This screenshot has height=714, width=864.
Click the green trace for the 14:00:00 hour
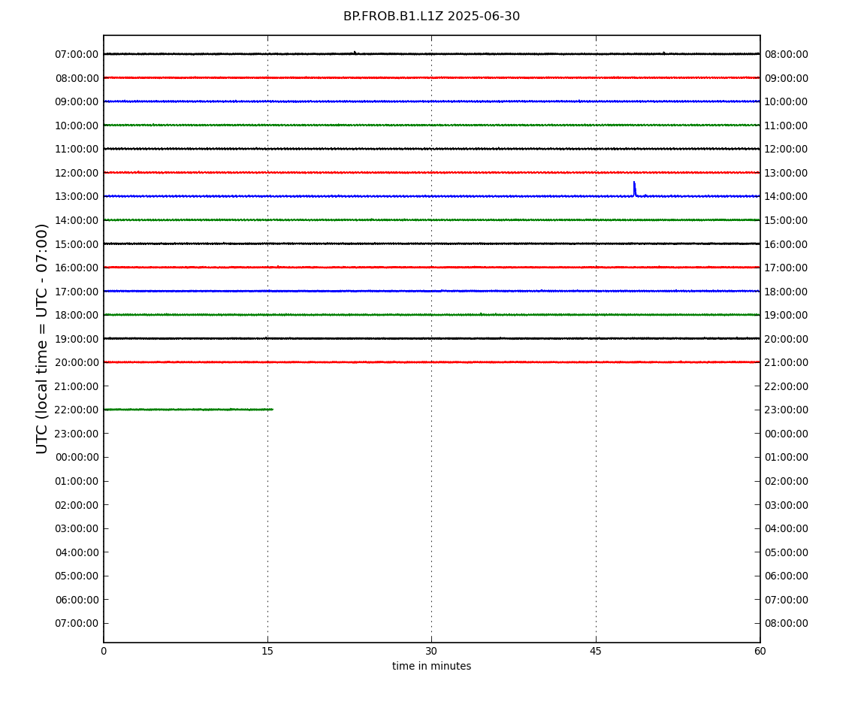pos(431,220)
